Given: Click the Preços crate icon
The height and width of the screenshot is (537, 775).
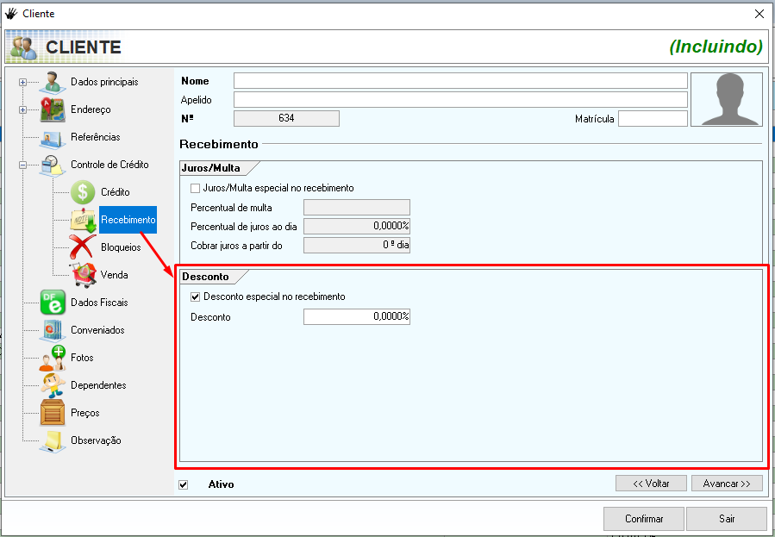Looking at the screenshot, I should click(x=53, y=413).
